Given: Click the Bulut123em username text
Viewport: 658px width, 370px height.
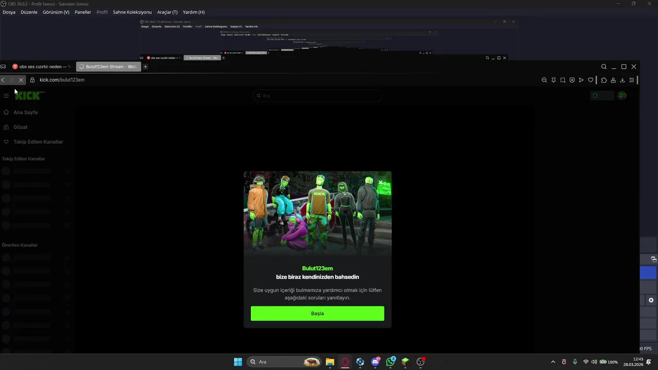Looking at the screenshot, I should (317, 268).
